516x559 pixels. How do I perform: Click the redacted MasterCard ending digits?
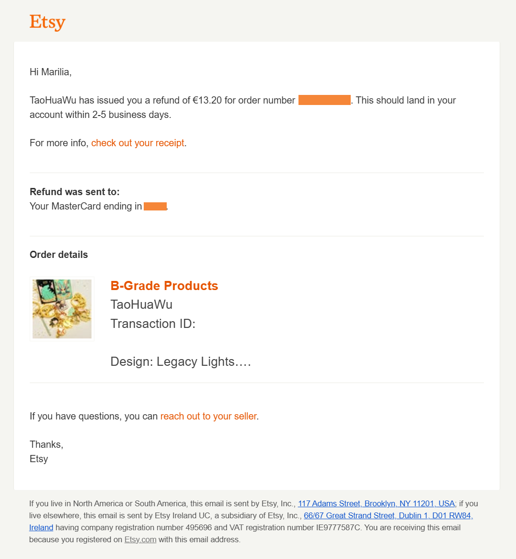coord(155,206)
